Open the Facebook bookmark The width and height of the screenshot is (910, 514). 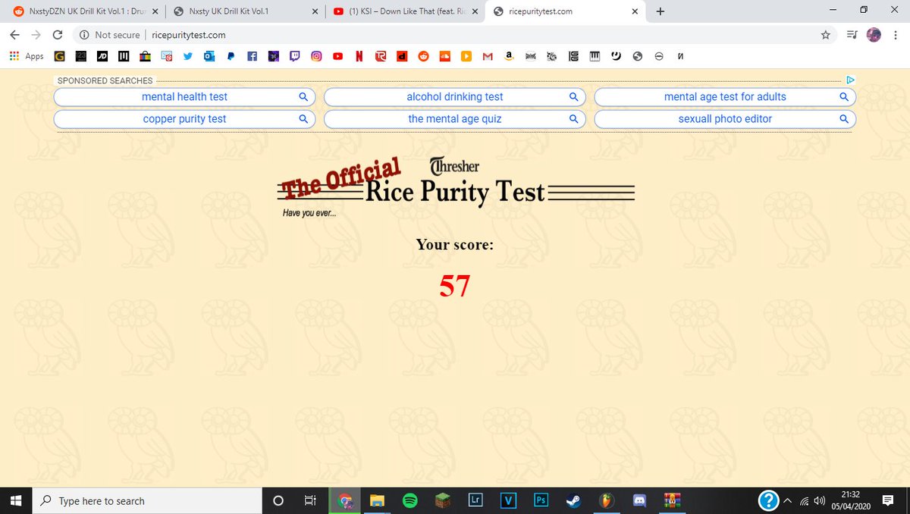(253, 56)
